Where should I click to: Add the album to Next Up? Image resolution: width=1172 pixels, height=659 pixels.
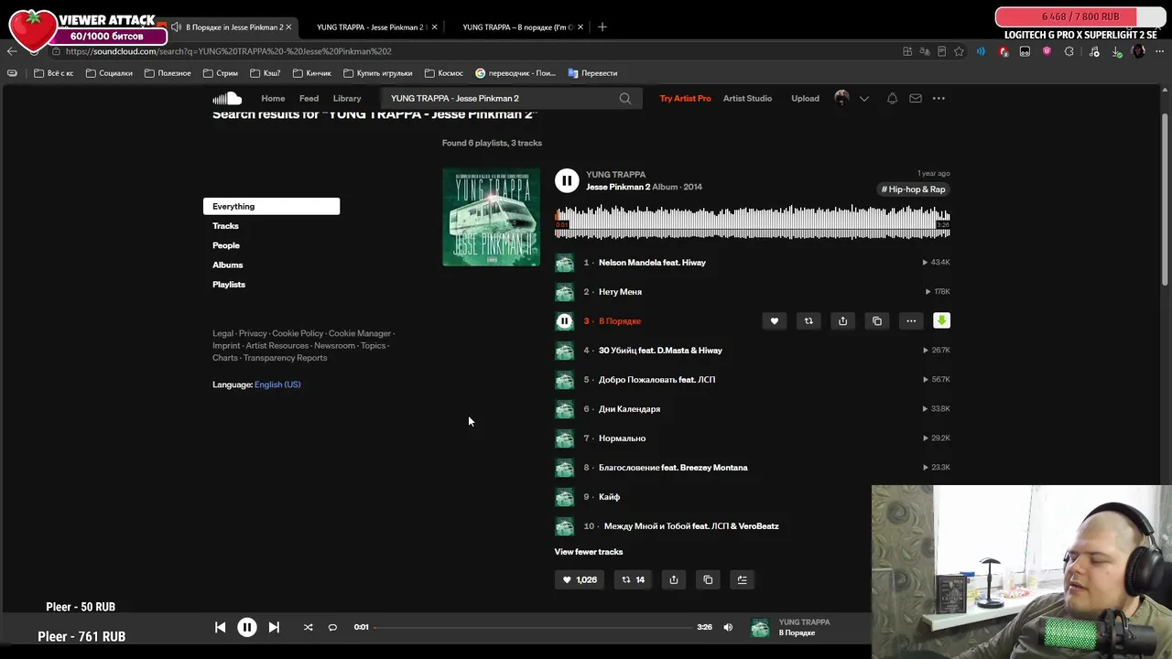click(743, 579)
